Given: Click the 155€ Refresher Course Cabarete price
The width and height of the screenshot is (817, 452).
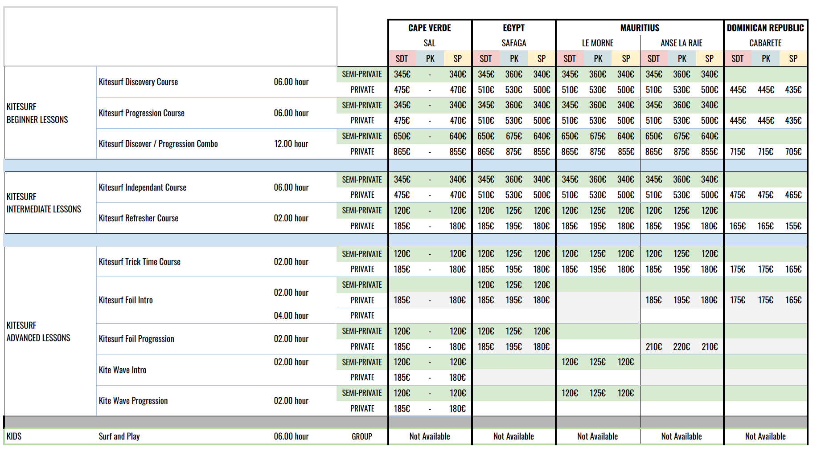Looking at the screenshot, I should 793,226.
